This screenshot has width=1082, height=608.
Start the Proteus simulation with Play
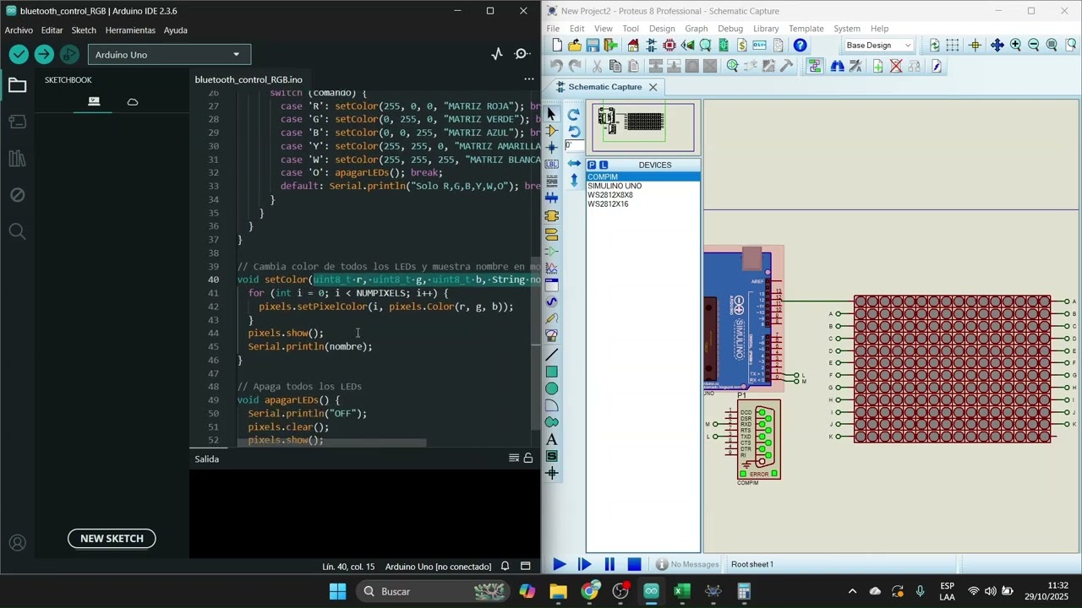coord(559,564)
